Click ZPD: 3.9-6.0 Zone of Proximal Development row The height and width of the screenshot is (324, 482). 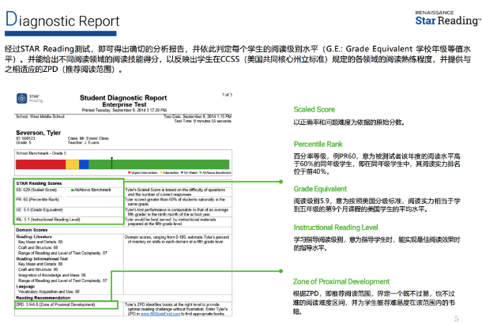[x=55, y=304]
